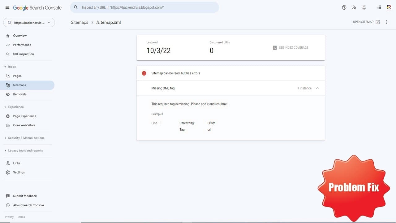Click the Submit feedback icon
Image resolution: width=396 pixels, height=223 pixels.
point(8,196)
